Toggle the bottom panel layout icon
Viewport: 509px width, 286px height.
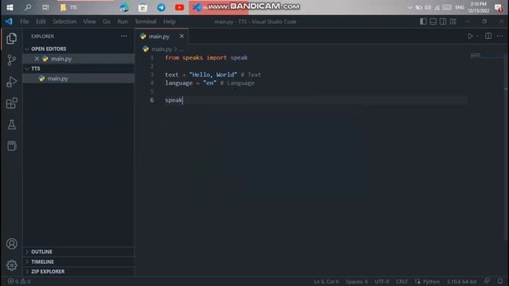click(x=433, y=21)
